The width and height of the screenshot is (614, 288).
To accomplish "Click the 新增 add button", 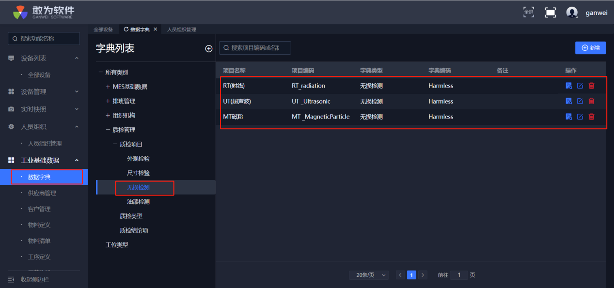I will tap(590, 48).
